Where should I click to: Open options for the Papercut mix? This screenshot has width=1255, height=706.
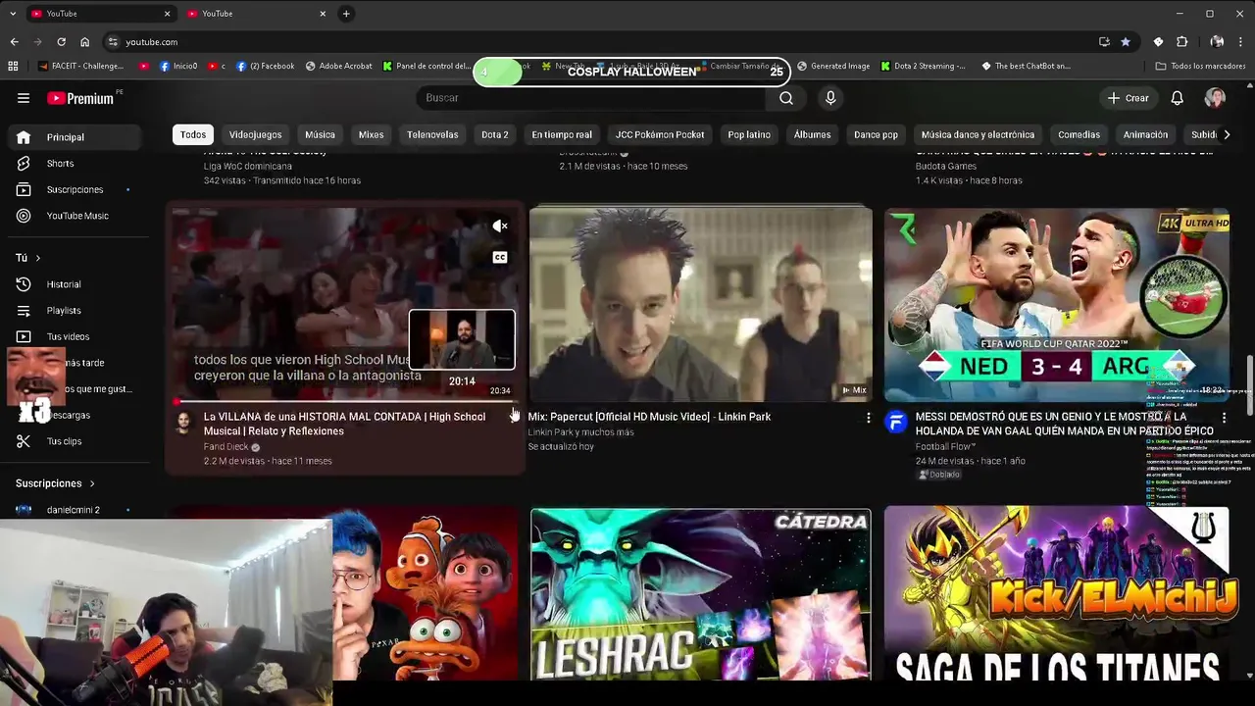pos(868,418)
